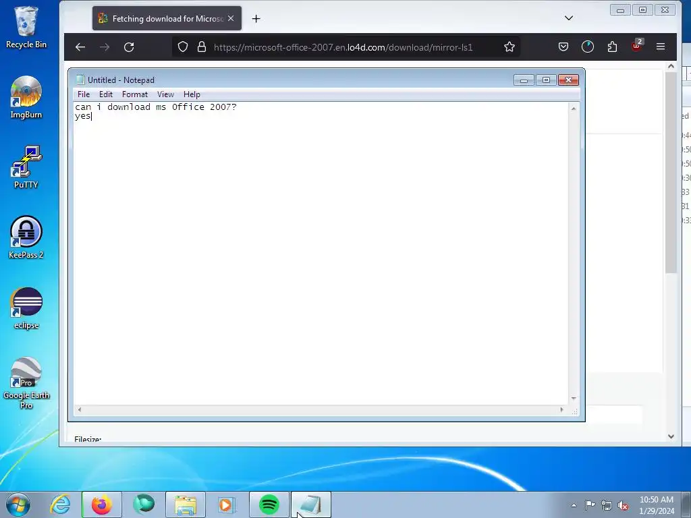Open Notepad Help menu
Screen dimensions: 691x518
192,94
